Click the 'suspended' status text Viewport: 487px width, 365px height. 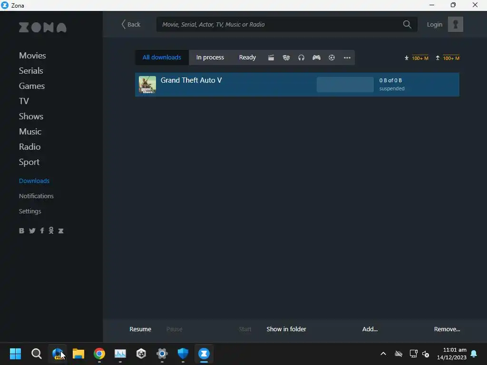click(x=392, y=88)
